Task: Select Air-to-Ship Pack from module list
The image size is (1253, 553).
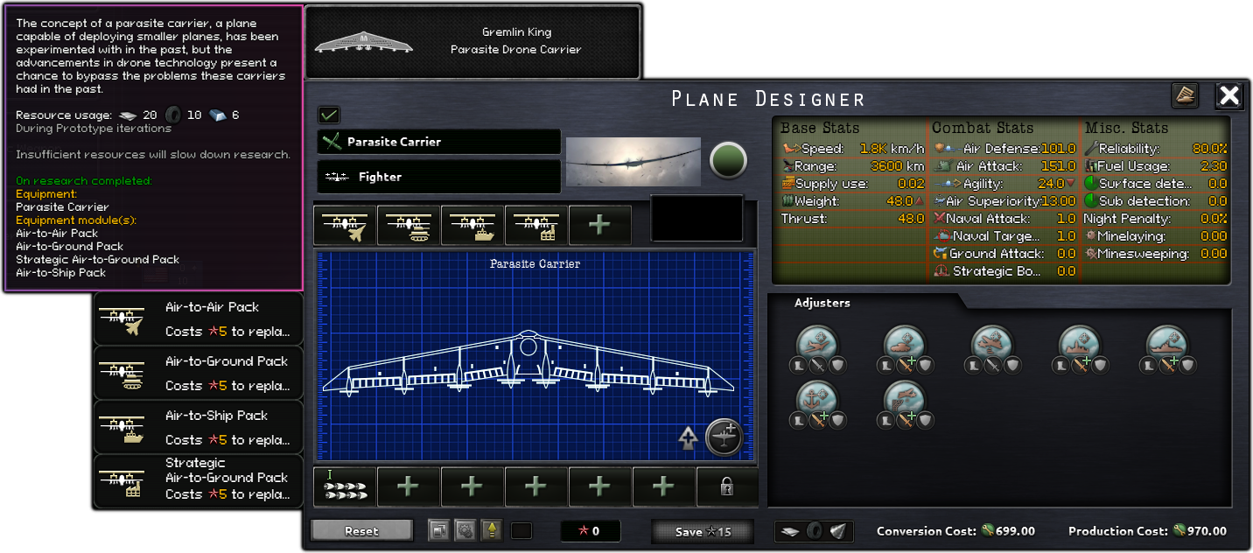Action: pyautogui.click(x=199, y=427)
